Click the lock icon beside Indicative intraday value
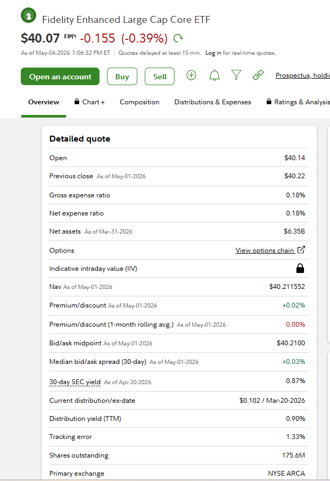This screenshot has height=481, width=330. tap(300, 268)
